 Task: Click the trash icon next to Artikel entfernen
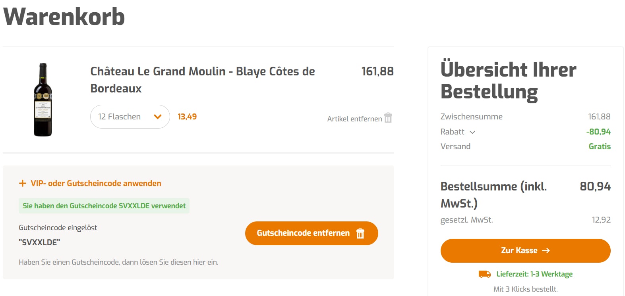(x=388, y=118)
